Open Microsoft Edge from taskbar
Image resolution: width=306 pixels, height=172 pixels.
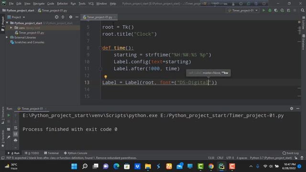tap(116, 166)
